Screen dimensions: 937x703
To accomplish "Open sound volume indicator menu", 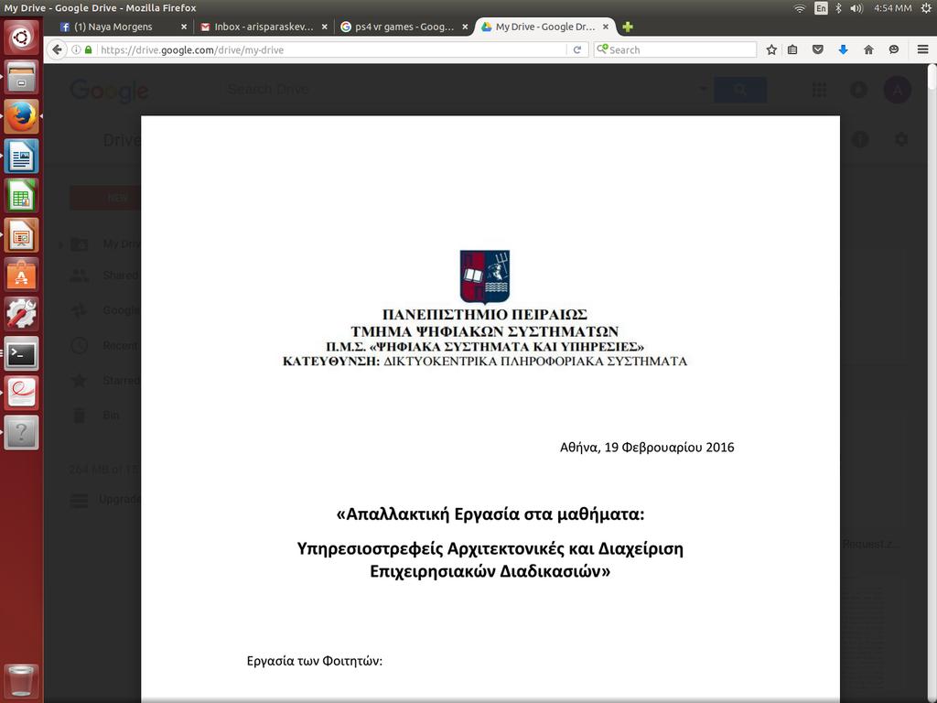I will pos(856,7).
